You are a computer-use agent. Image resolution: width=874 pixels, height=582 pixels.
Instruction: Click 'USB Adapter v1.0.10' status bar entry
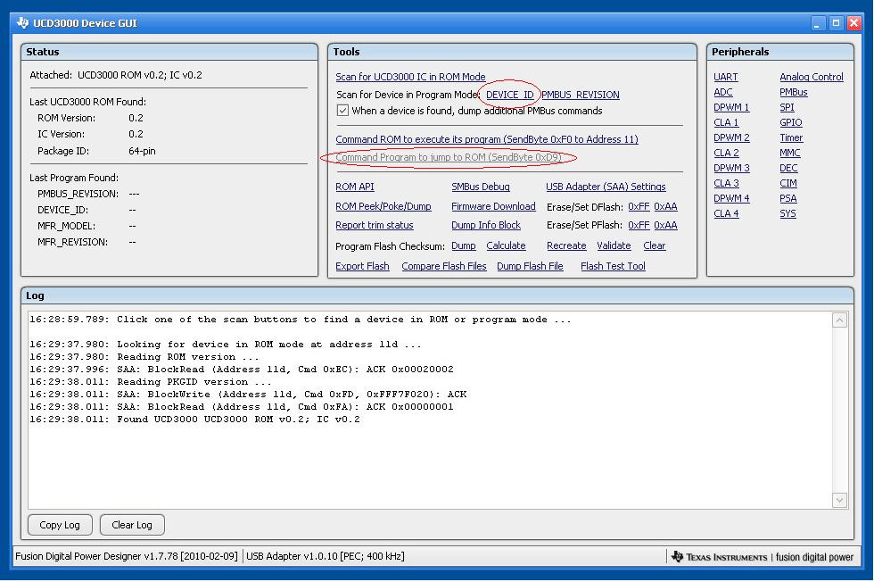325,556
